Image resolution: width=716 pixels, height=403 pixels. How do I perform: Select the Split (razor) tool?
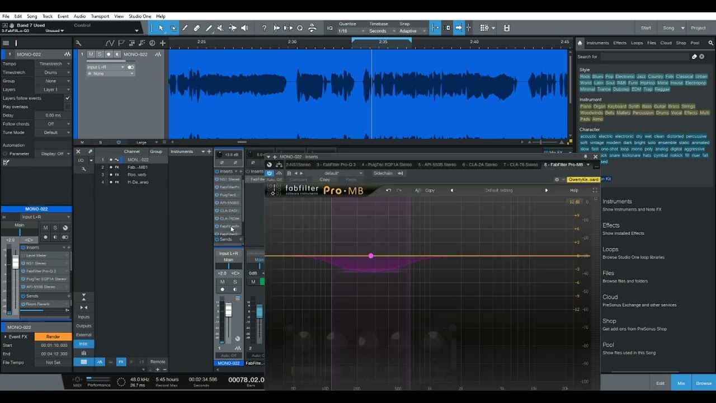click(185, 28)
